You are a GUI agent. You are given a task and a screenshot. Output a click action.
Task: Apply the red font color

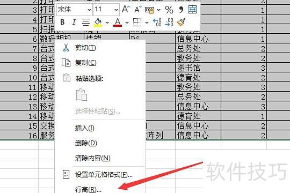(118, 23)
